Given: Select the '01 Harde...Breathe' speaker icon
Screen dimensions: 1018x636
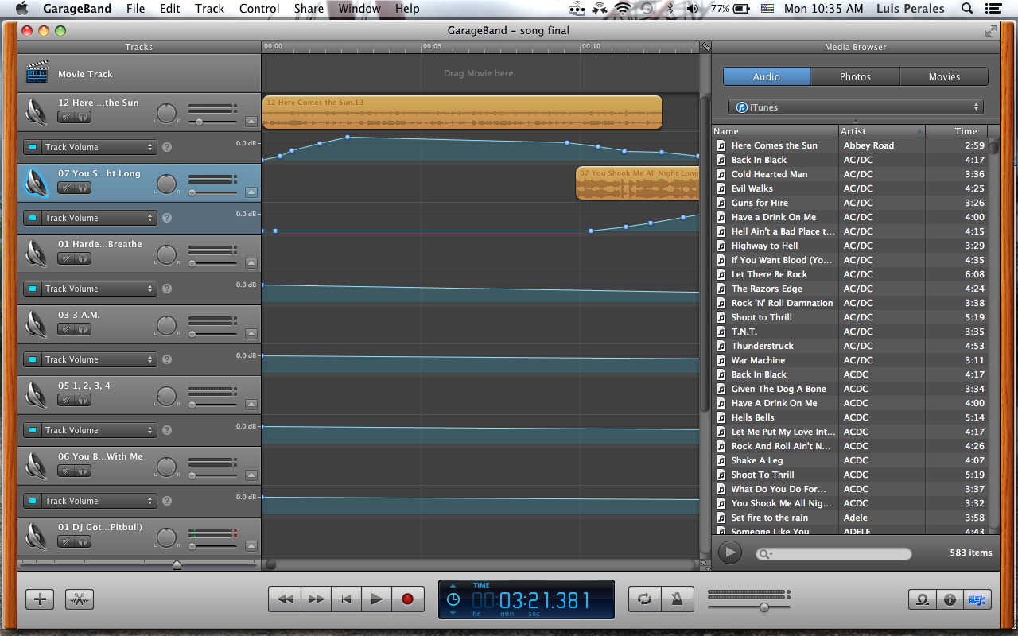Looking at the screenshot, I should click(x=37, y=253).
